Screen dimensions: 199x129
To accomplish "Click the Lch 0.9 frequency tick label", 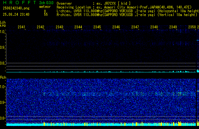I will pos(2,48).
